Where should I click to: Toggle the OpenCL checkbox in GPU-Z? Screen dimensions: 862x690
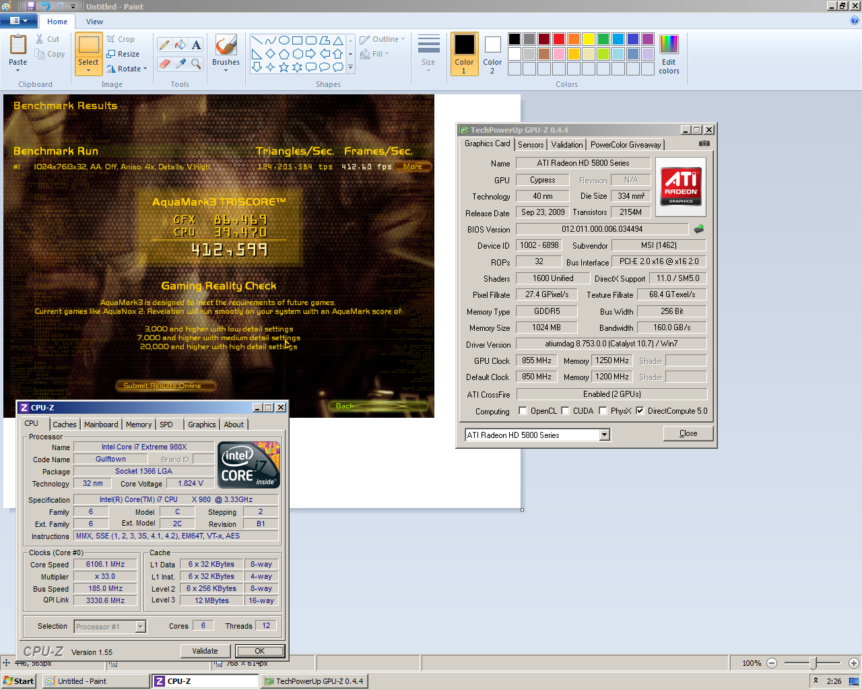coord(523,410)
